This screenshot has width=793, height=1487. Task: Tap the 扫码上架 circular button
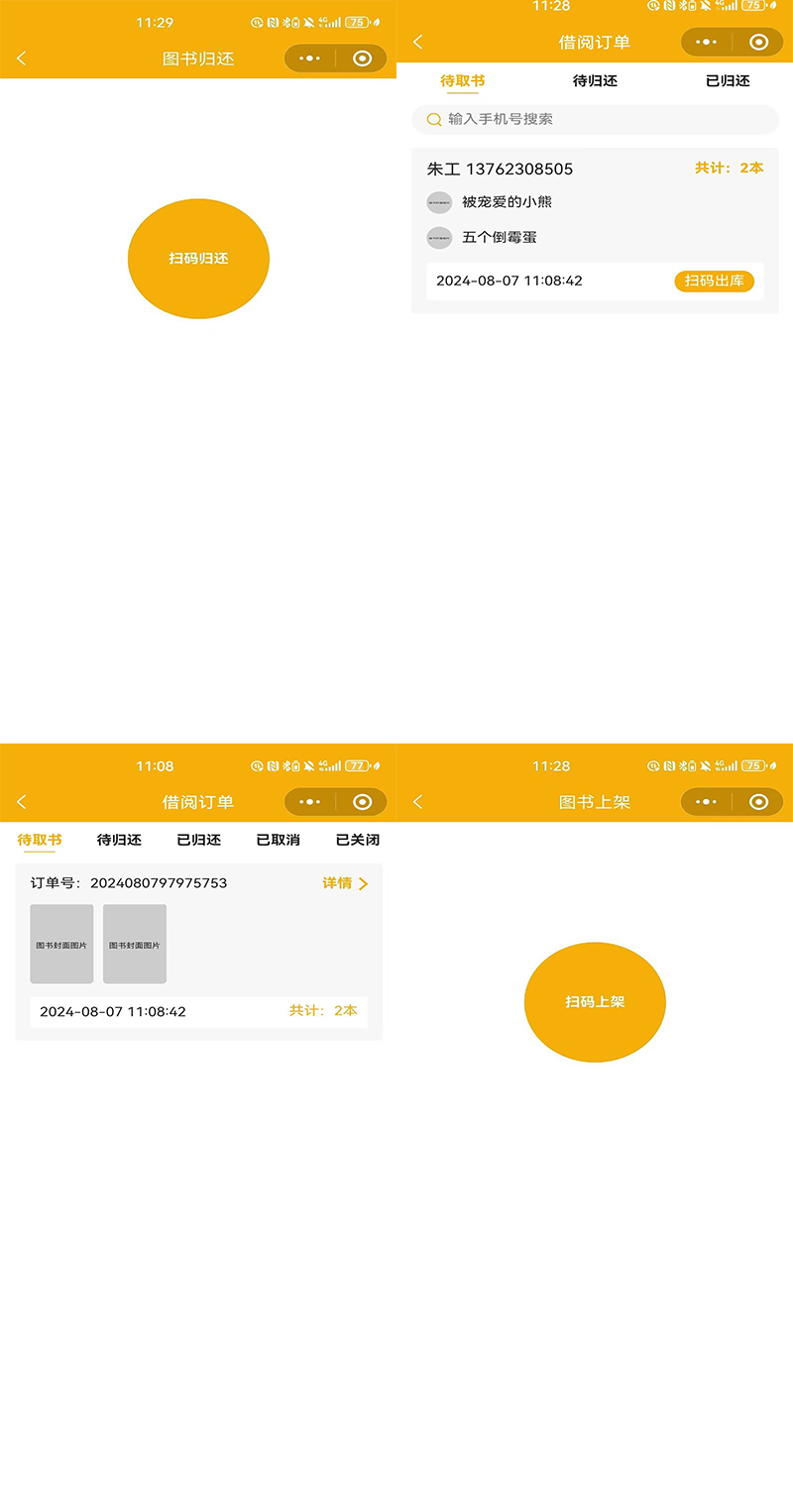pyautogui.click(x=595, y=1002)
